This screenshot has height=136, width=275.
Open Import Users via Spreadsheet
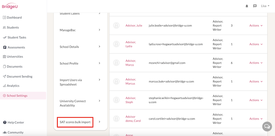tap(71, 82)
